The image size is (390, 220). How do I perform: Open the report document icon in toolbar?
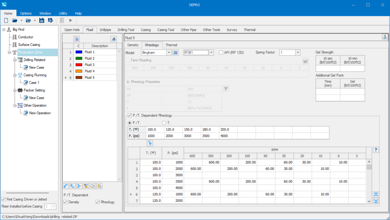[62, 21]
